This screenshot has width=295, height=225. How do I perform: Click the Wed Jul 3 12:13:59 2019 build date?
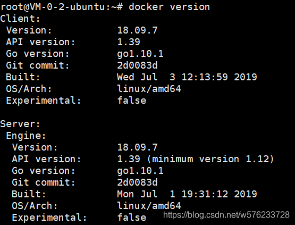tap(187, 77)
